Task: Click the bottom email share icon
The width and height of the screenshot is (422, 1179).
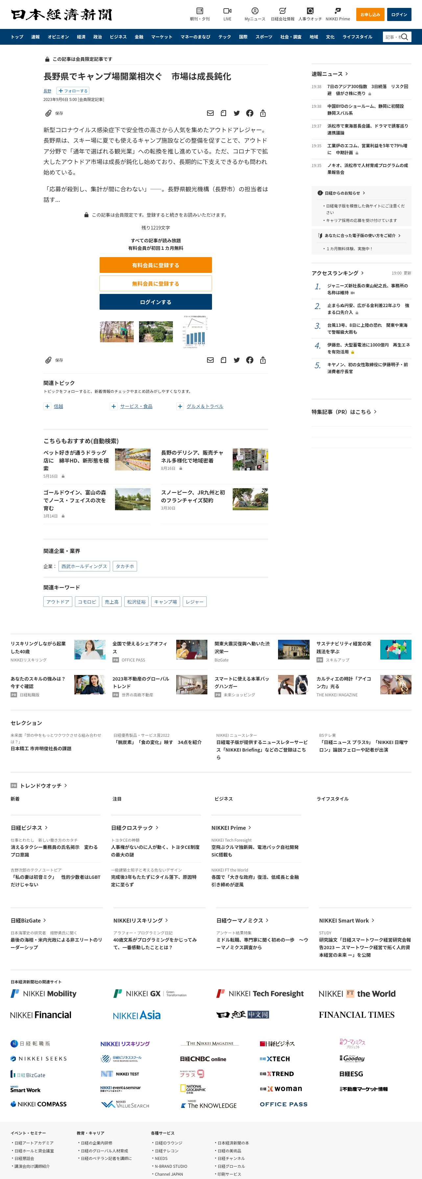Action: tap(210, 360)
